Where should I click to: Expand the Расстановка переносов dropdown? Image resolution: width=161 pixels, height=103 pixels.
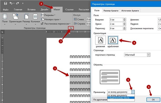tap(55, 24)
